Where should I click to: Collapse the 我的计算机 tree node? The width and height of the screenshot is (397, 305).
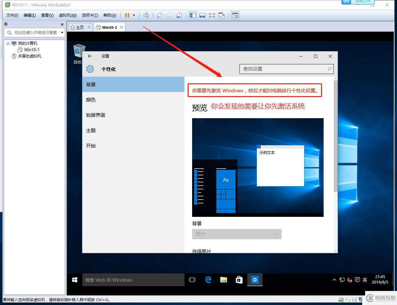(8, 43)
